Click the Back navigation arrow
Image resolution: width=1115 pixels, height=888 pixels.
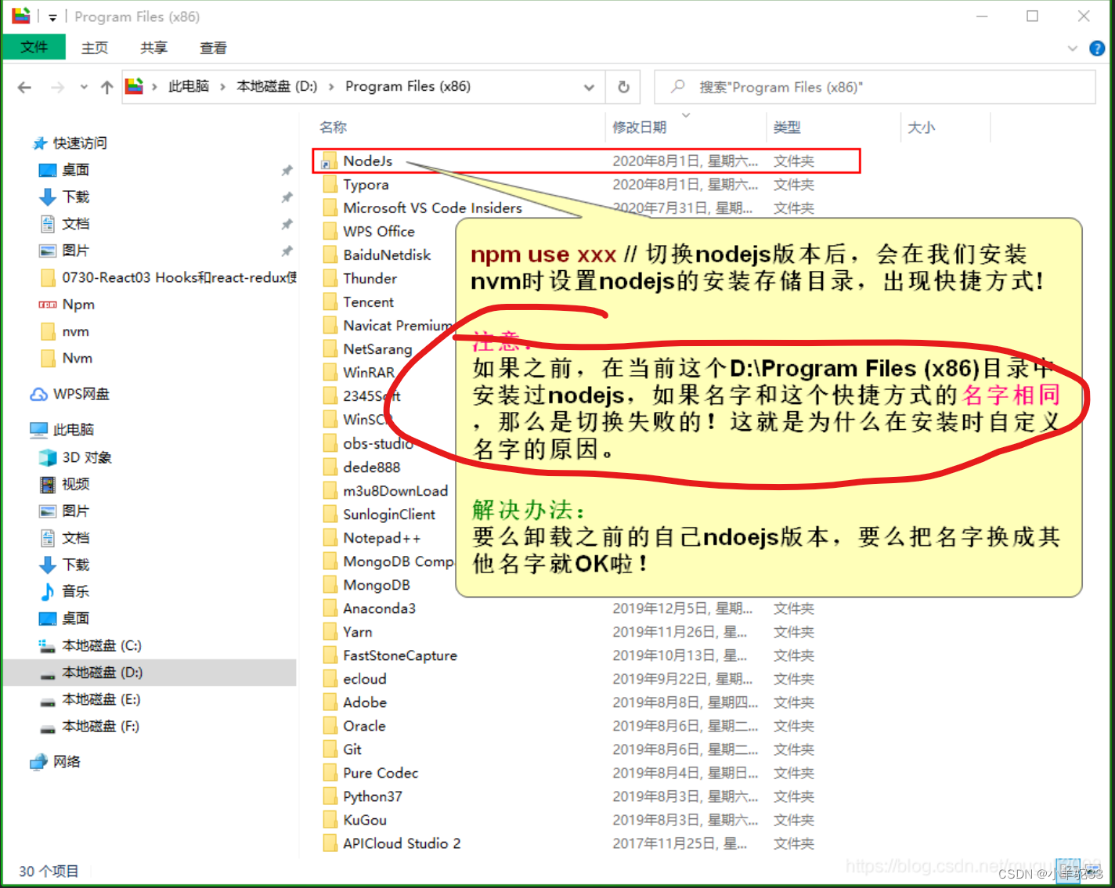[x=24, y=87]
